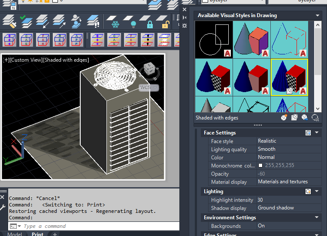327x236 pixels.
Task: Switch to the Model tab
Action: pyautogui.click(x=15, y=234)
